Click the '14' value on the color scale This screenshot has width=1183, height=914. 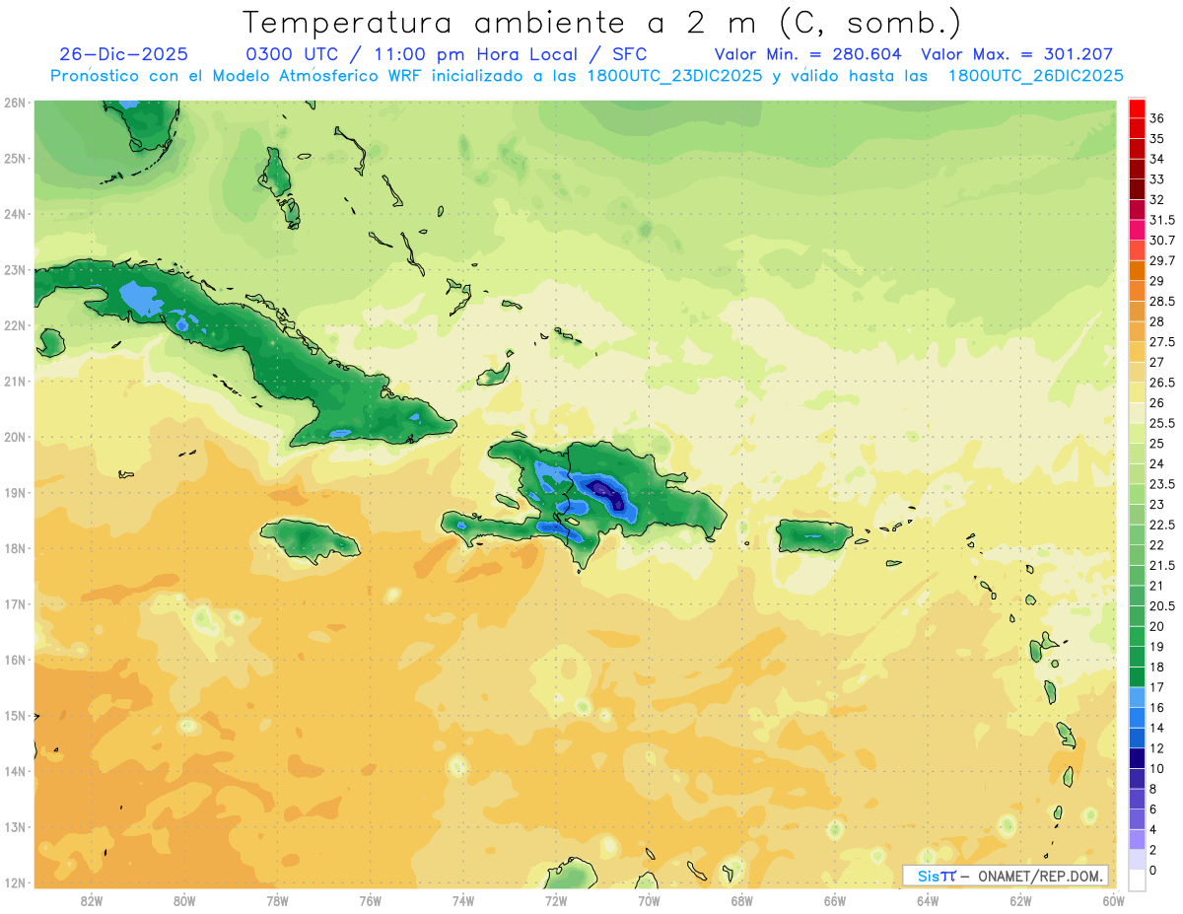[1157, 728]
